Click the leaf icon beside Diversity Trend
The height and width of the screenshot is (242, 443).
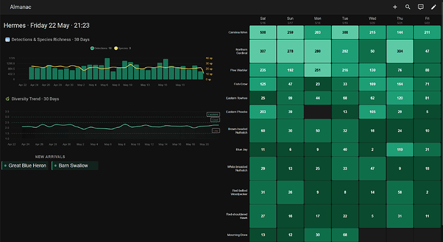[x=7, y=99]
